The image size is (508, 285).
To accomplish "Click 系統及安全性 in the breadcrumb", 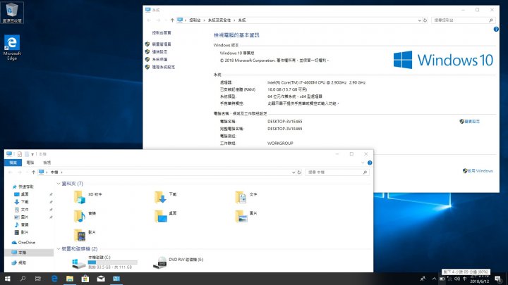I will point(219,20).
